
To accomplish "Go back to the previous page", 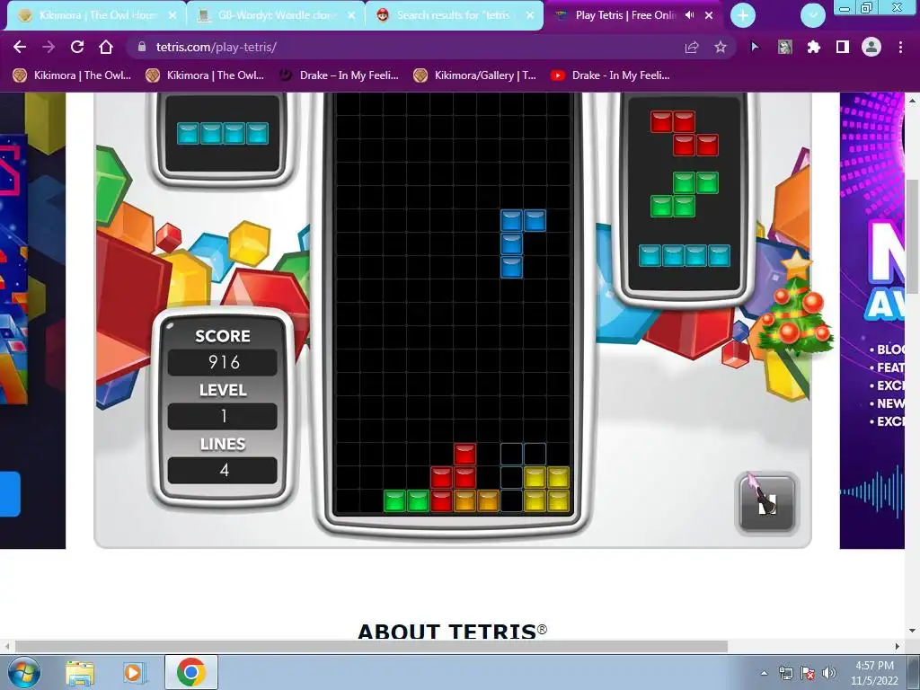I will coord(20,47).
